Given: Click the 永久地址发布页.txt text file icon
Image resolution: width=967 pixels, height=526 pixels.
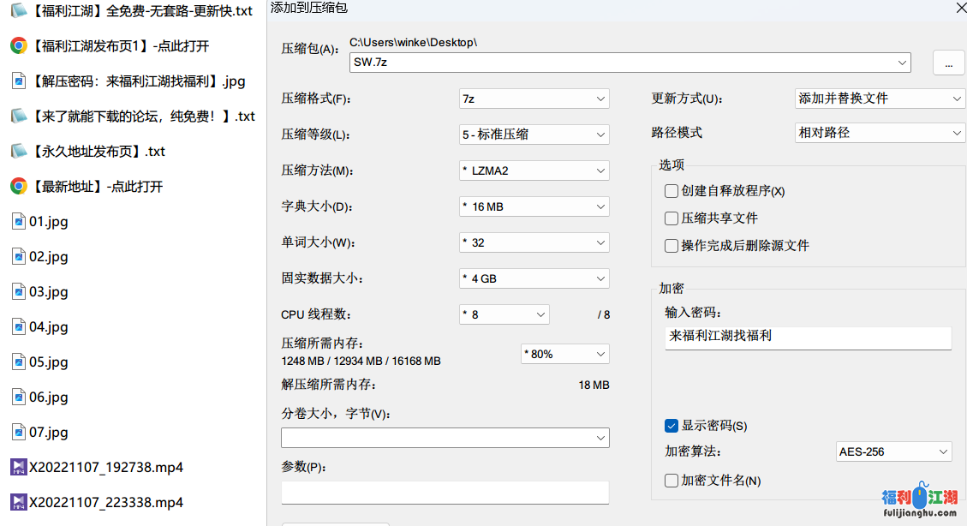Looking at the screenshot, I should tap(18, 151).
